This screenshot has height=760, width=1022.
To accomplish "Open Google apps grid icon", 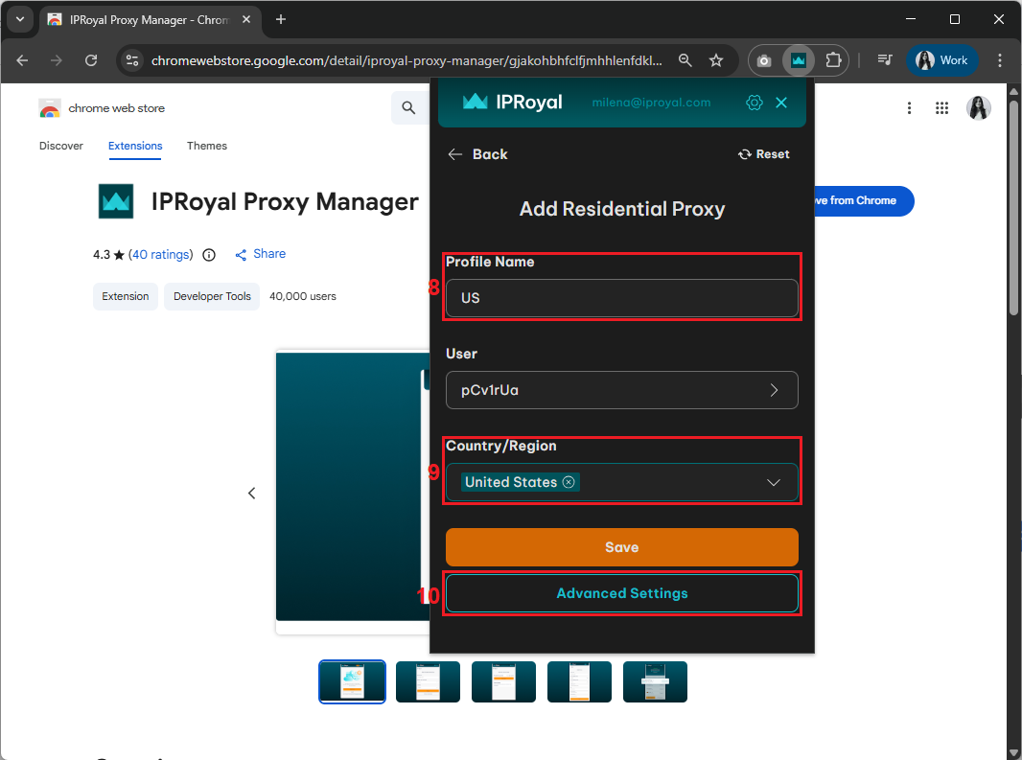I will (941, 108).
